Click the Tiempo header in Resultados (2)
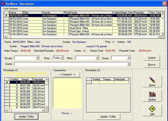This screenshot has height=121, width=168. (x=107, y=79)
